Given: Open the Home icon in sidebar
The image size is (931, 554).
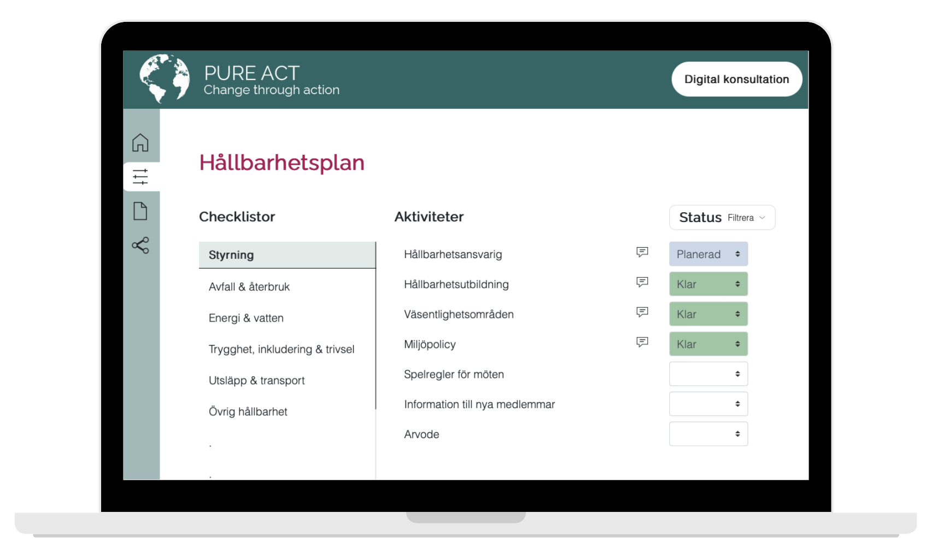Looking at the screenshot, I should pos(141,142).
